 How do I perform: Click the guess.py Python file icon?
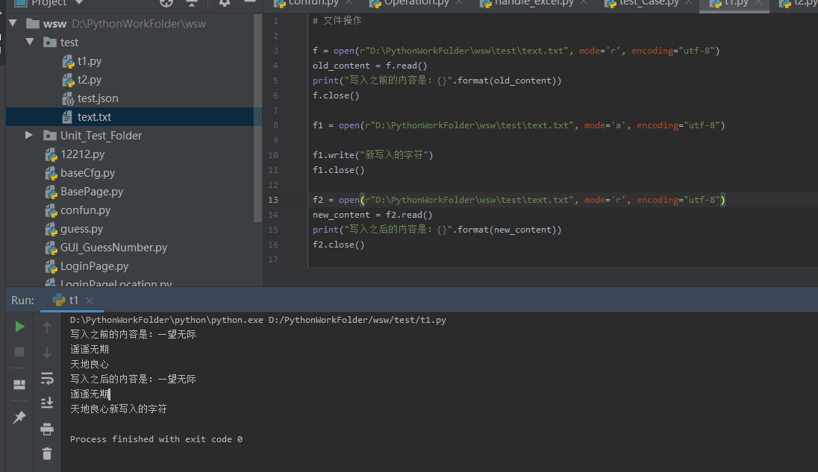tap(51, 229)
